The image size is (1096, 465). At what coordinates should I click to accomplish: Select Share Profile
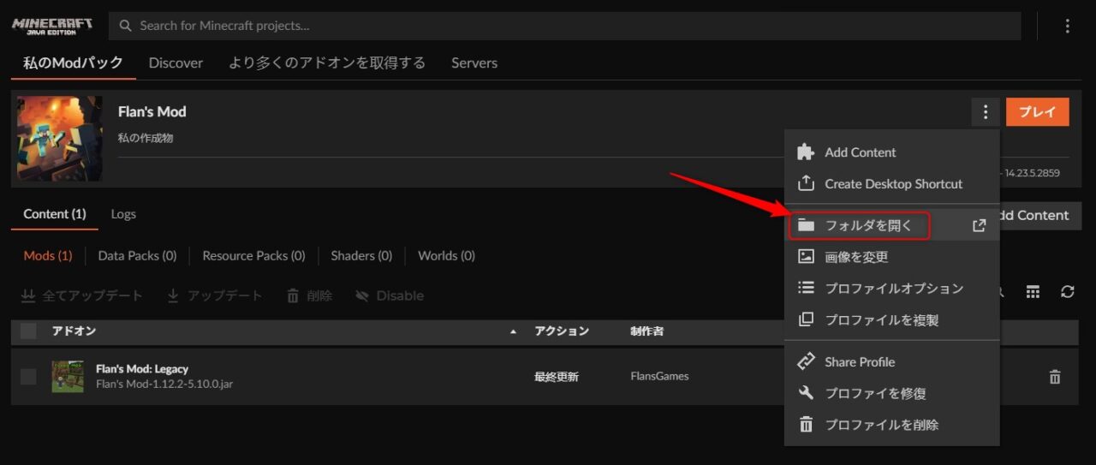click(891, 362)
